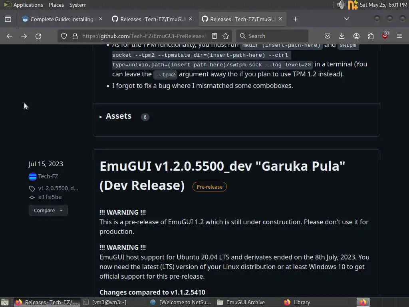The height and width of the screenshot is (307, 409).
Task: Click the Pre-release badge
Action: [x=209, y=187]
